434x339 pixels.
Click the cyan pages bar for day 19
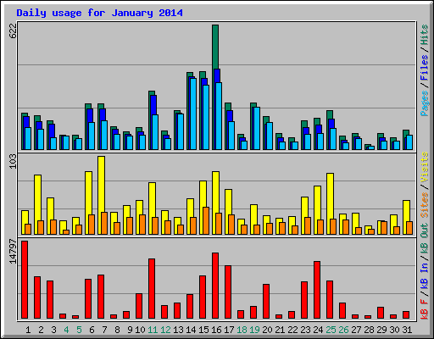[257, 128]
